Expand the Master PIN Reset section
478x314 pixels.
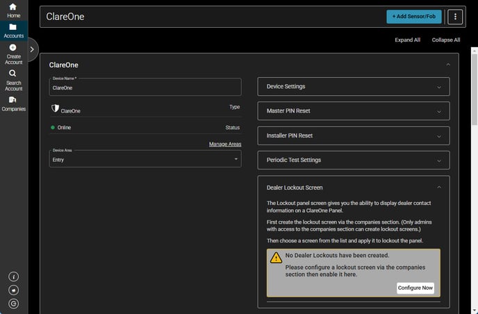(354, 111)
